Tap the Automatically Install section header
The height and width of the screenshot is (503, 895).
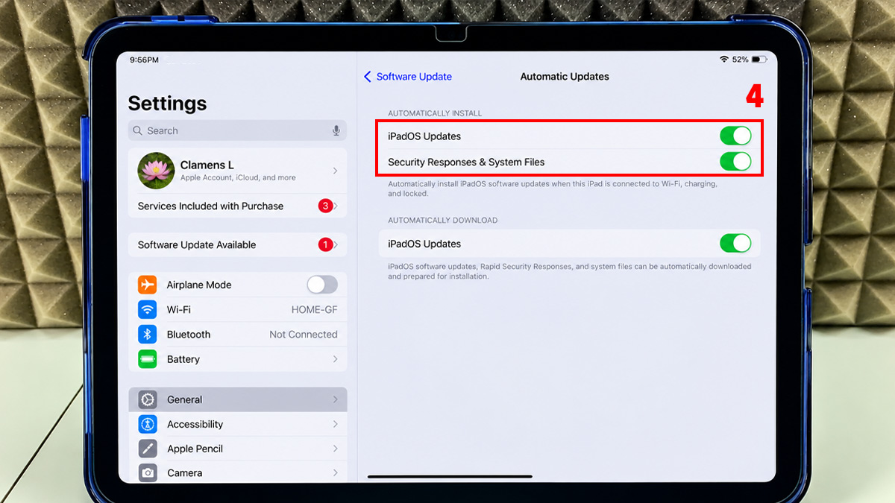point(435,113)
